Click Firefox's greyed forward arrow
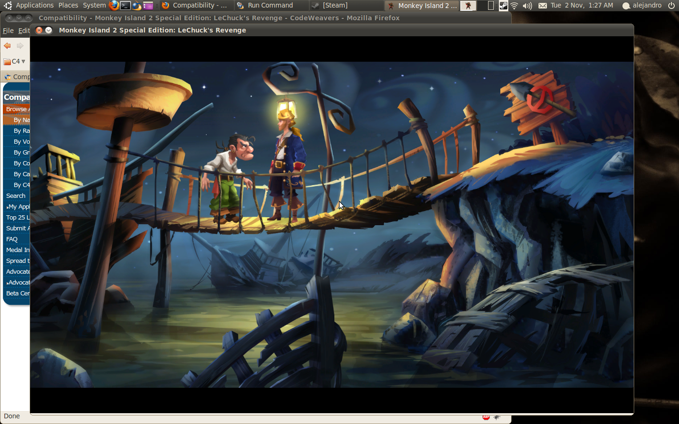The height and width of the screenshot is (424, 679). (x=20, y=46)
